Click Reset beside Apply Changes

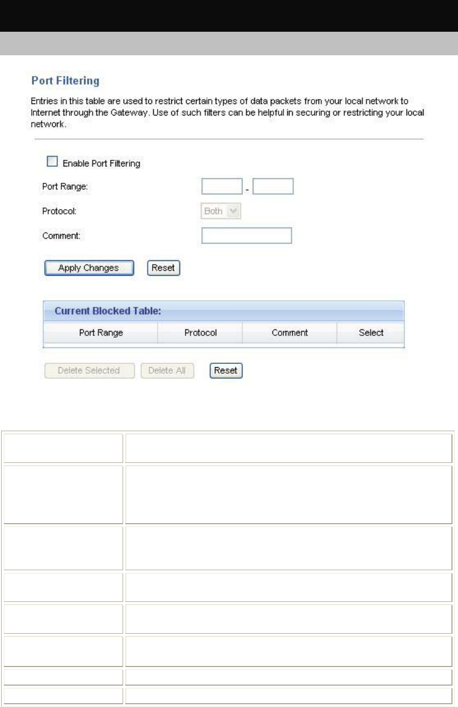pyautogui.click(x=164, y=268)
